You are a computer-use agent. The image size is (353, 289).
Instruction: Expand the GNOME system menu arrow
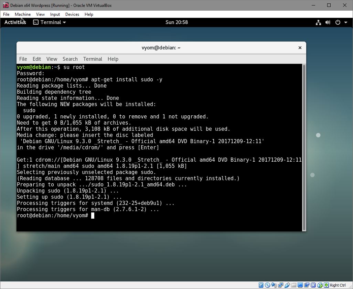click(346, 22)
